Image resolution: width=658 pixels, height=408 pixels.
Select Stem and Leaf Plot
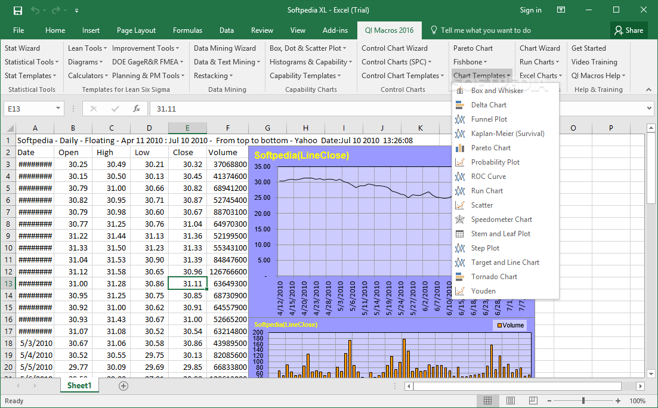click(x=505, y=233)
